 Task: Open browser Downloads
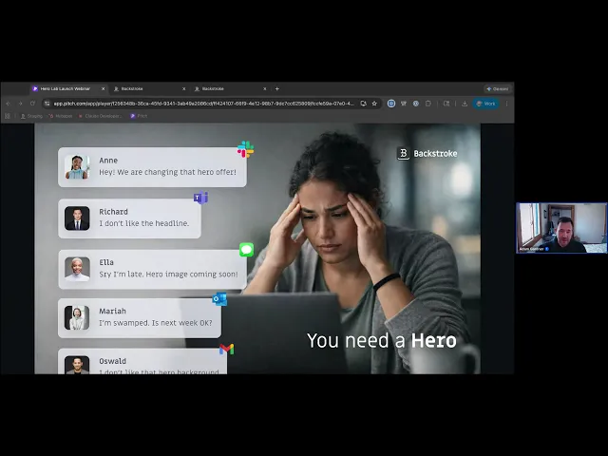(465, 104)
